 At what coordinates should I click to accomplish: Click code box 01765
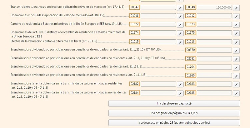[191, 75]
